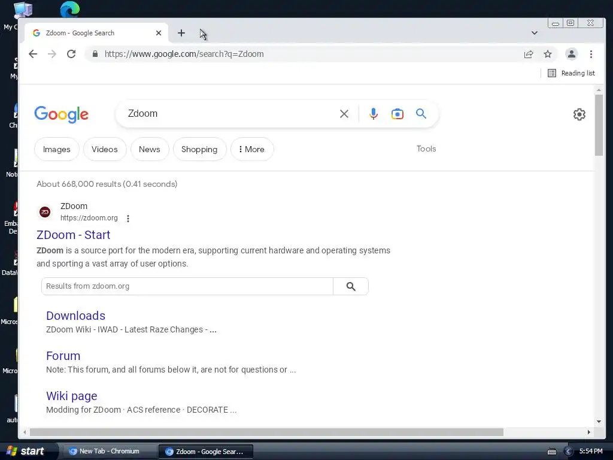Start voice search with microphone icon
The width and height of the screenshot is (613, 460).
(374, 114)
